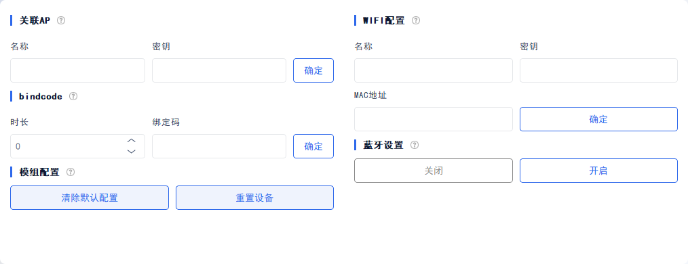This screenshot has width=688, height=264.
Task: Confirm bindcode with 确定 button
Action: [313, 146]
